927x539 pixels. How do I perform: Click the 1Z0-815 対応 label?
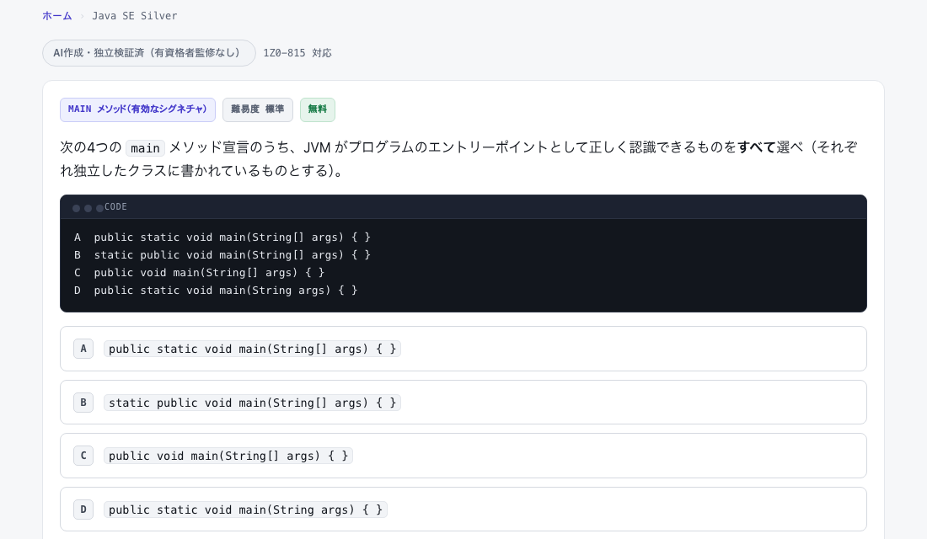click(297, 53)
